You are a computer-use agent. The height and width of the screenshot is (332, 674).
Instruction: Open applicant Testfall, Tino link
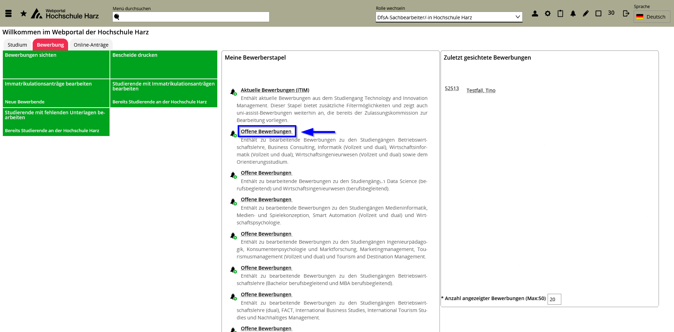(481, 90)
